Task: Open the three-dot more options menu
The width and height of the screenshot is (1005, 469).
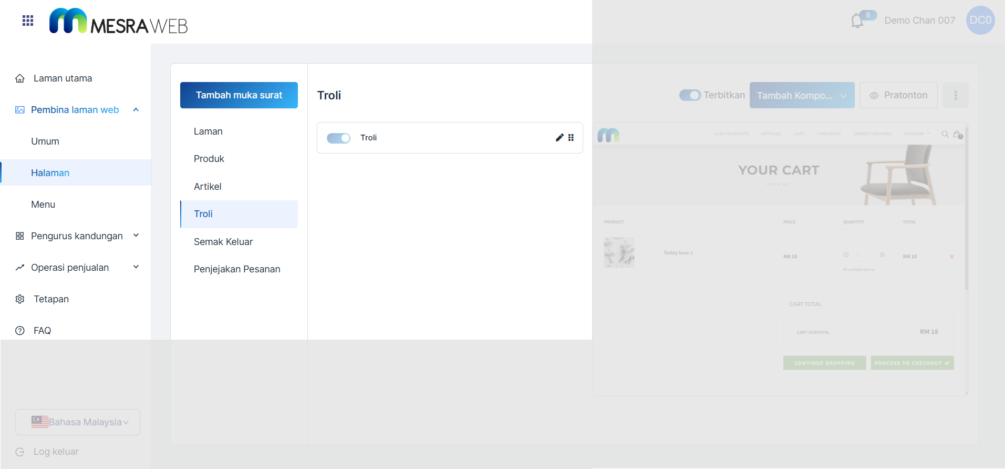Action: pos(955,95)
